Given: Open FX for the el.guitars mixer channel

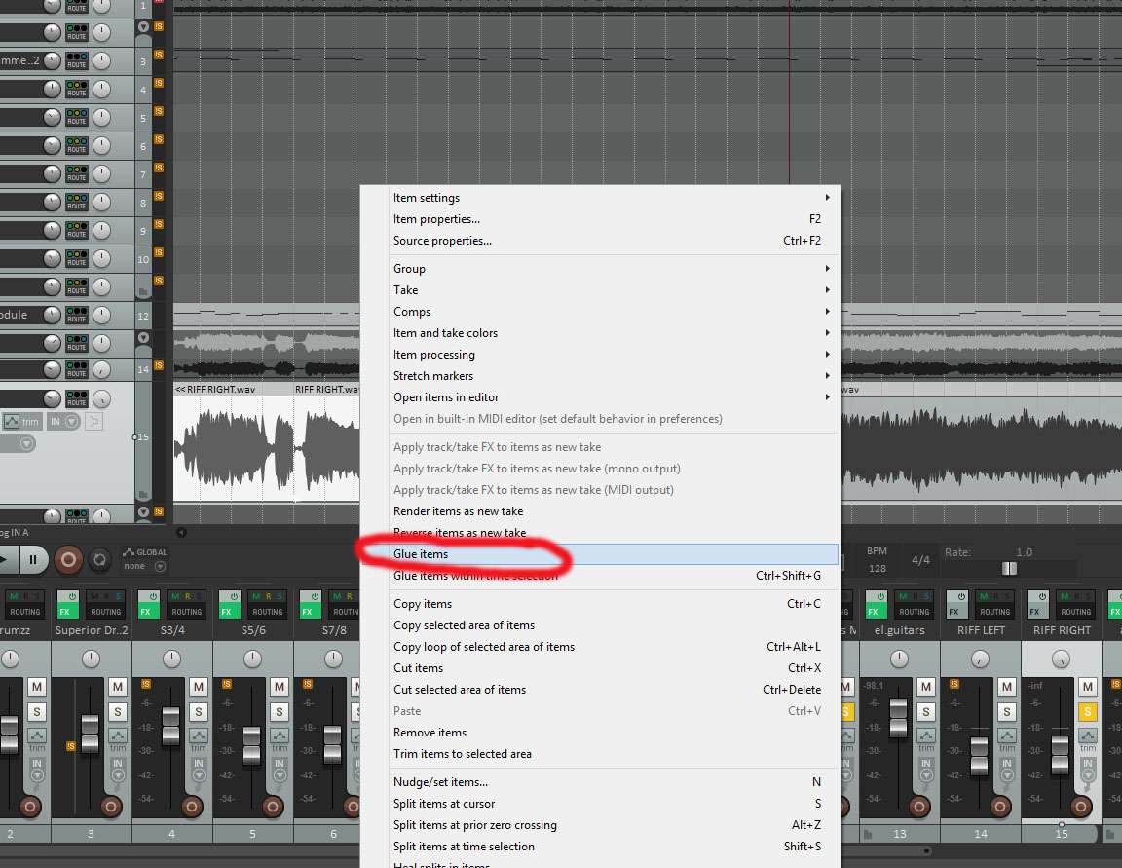Looking at the screenshot, I should click(872, 612).
